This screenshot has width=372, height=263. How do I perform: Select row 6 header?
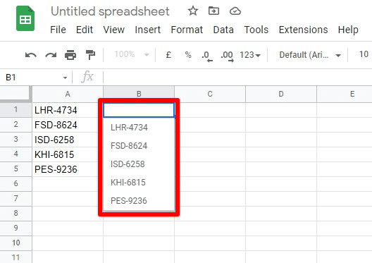pos(15,183)
